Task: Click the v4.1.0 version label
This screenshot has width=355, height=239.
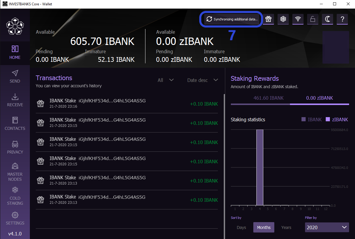Action: coord(15,234)
